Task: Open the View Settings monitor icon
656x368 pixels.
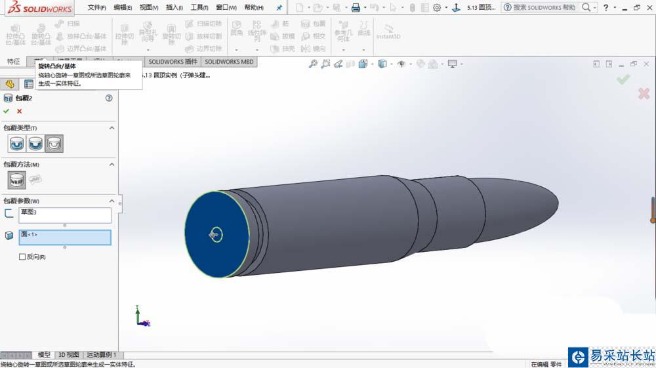Action: click(452, 64)
